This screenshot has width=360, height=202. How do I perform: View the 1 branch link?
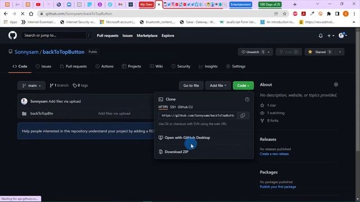pyautogui.click(x=59, y=85)
